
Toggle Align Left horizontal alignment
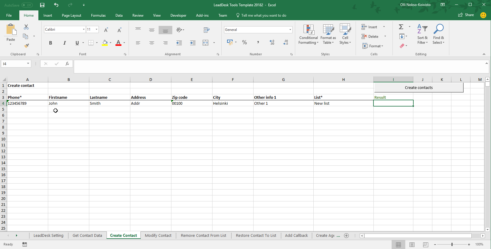click(x=138, y=43)
